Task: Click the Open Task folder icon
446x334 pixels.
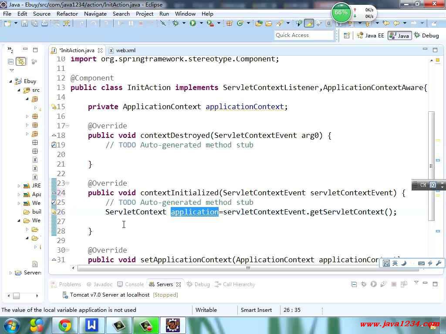Action: [269, 23]
